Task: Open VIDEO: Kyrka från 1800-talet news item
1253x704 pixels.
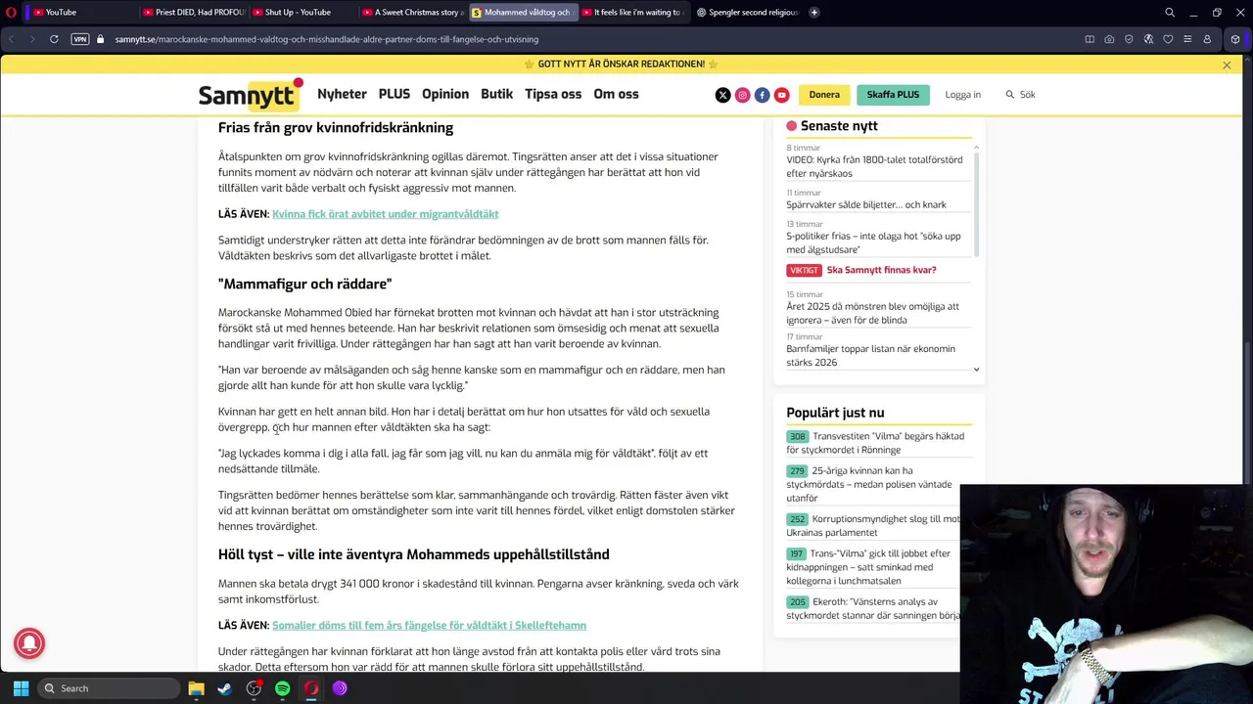Action: tap(874, 166)
